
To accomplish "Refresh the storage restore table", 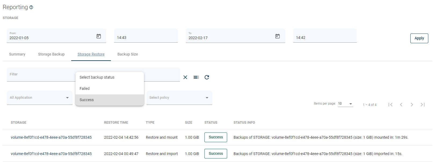I will click(207, 77).
